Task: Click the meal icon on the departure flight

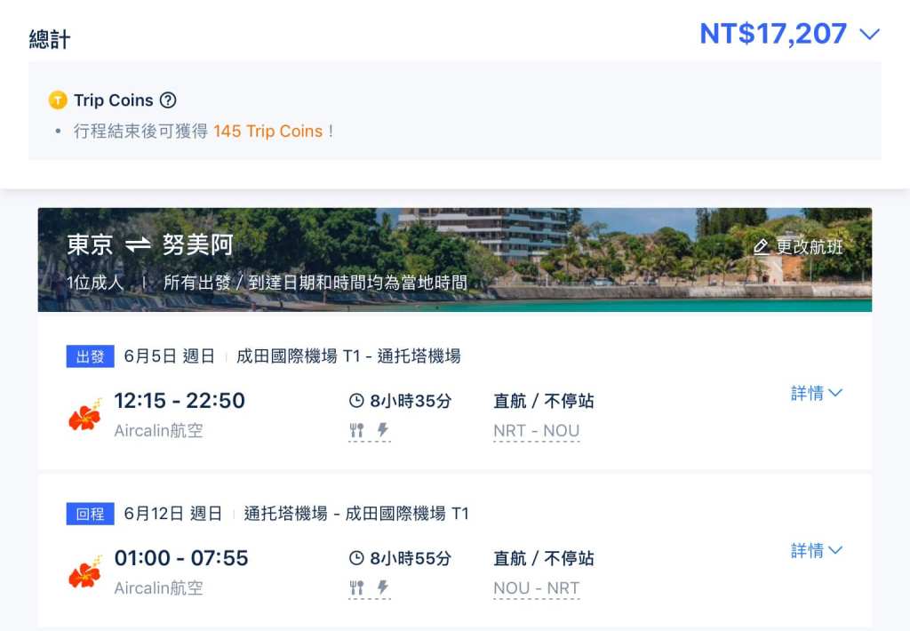Action: point(356,431)
